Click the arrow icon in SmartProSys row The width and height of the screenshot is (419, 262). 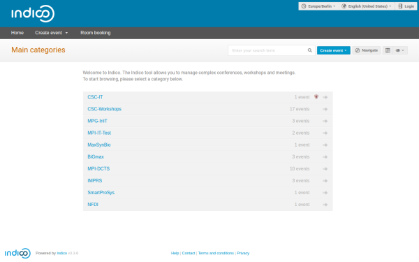pyautogui.click(x=325, y=193)
